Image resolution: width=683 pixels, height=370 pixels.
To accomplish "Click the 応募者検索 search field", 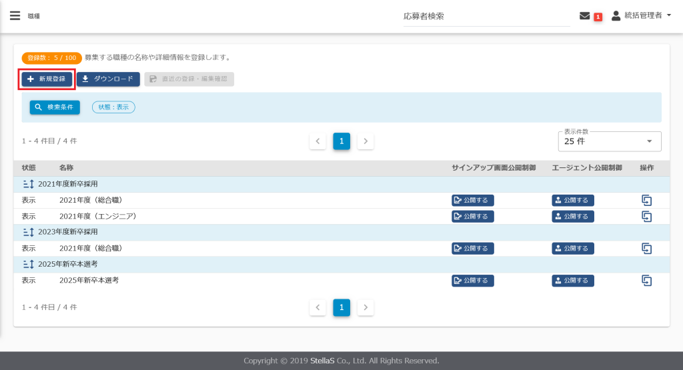I will click(486, 16).
